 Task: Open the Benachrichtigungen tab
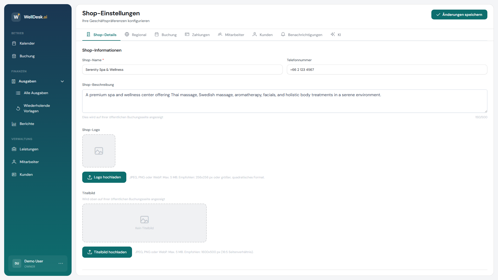(x=302, y=35)
